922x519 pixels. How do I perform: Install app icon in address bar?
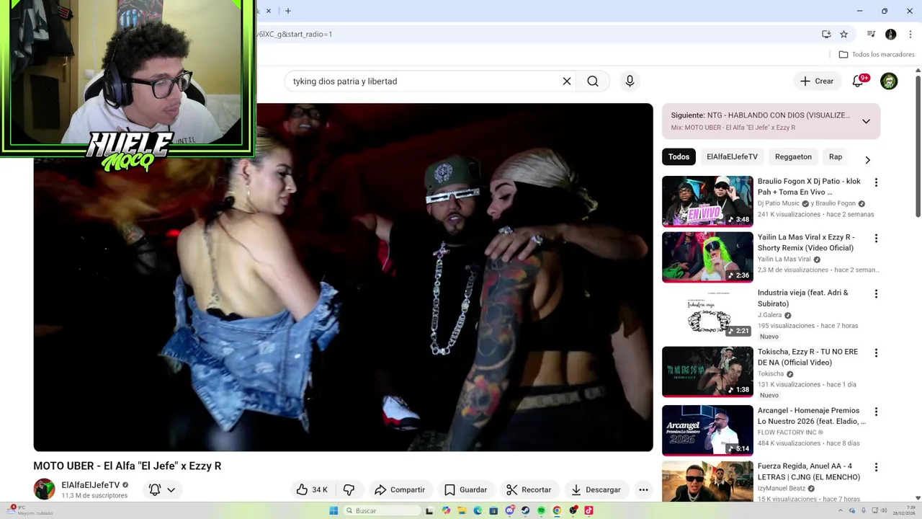(x=826, y=34)
